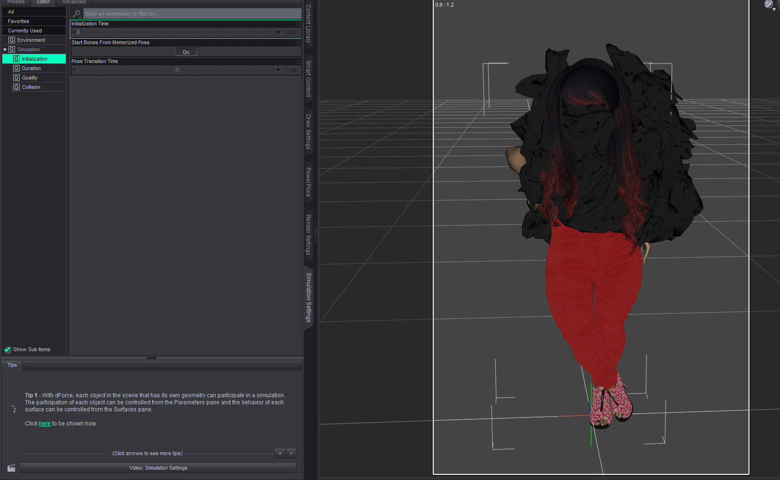Switch to the Advanced tab

[x=74, y=2]
